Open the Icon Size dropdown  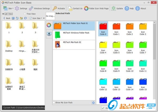36,18
